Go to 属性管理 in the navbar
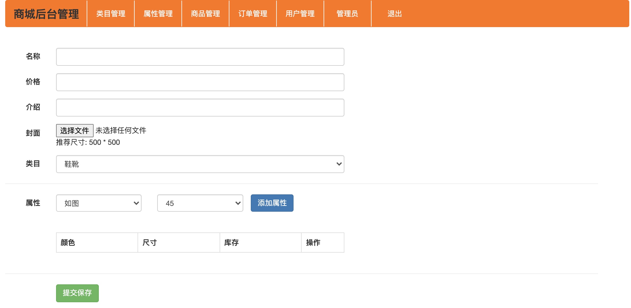This screenshot has height=308, width=631. click(158, 14)
